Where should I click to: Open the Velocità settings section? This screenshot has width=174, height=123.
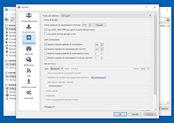tap(29, 51)
